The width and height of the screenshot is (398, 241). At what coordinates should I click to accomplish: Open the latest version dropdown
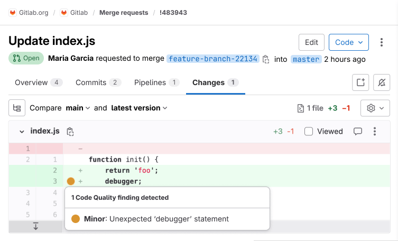tap(139, 108)
